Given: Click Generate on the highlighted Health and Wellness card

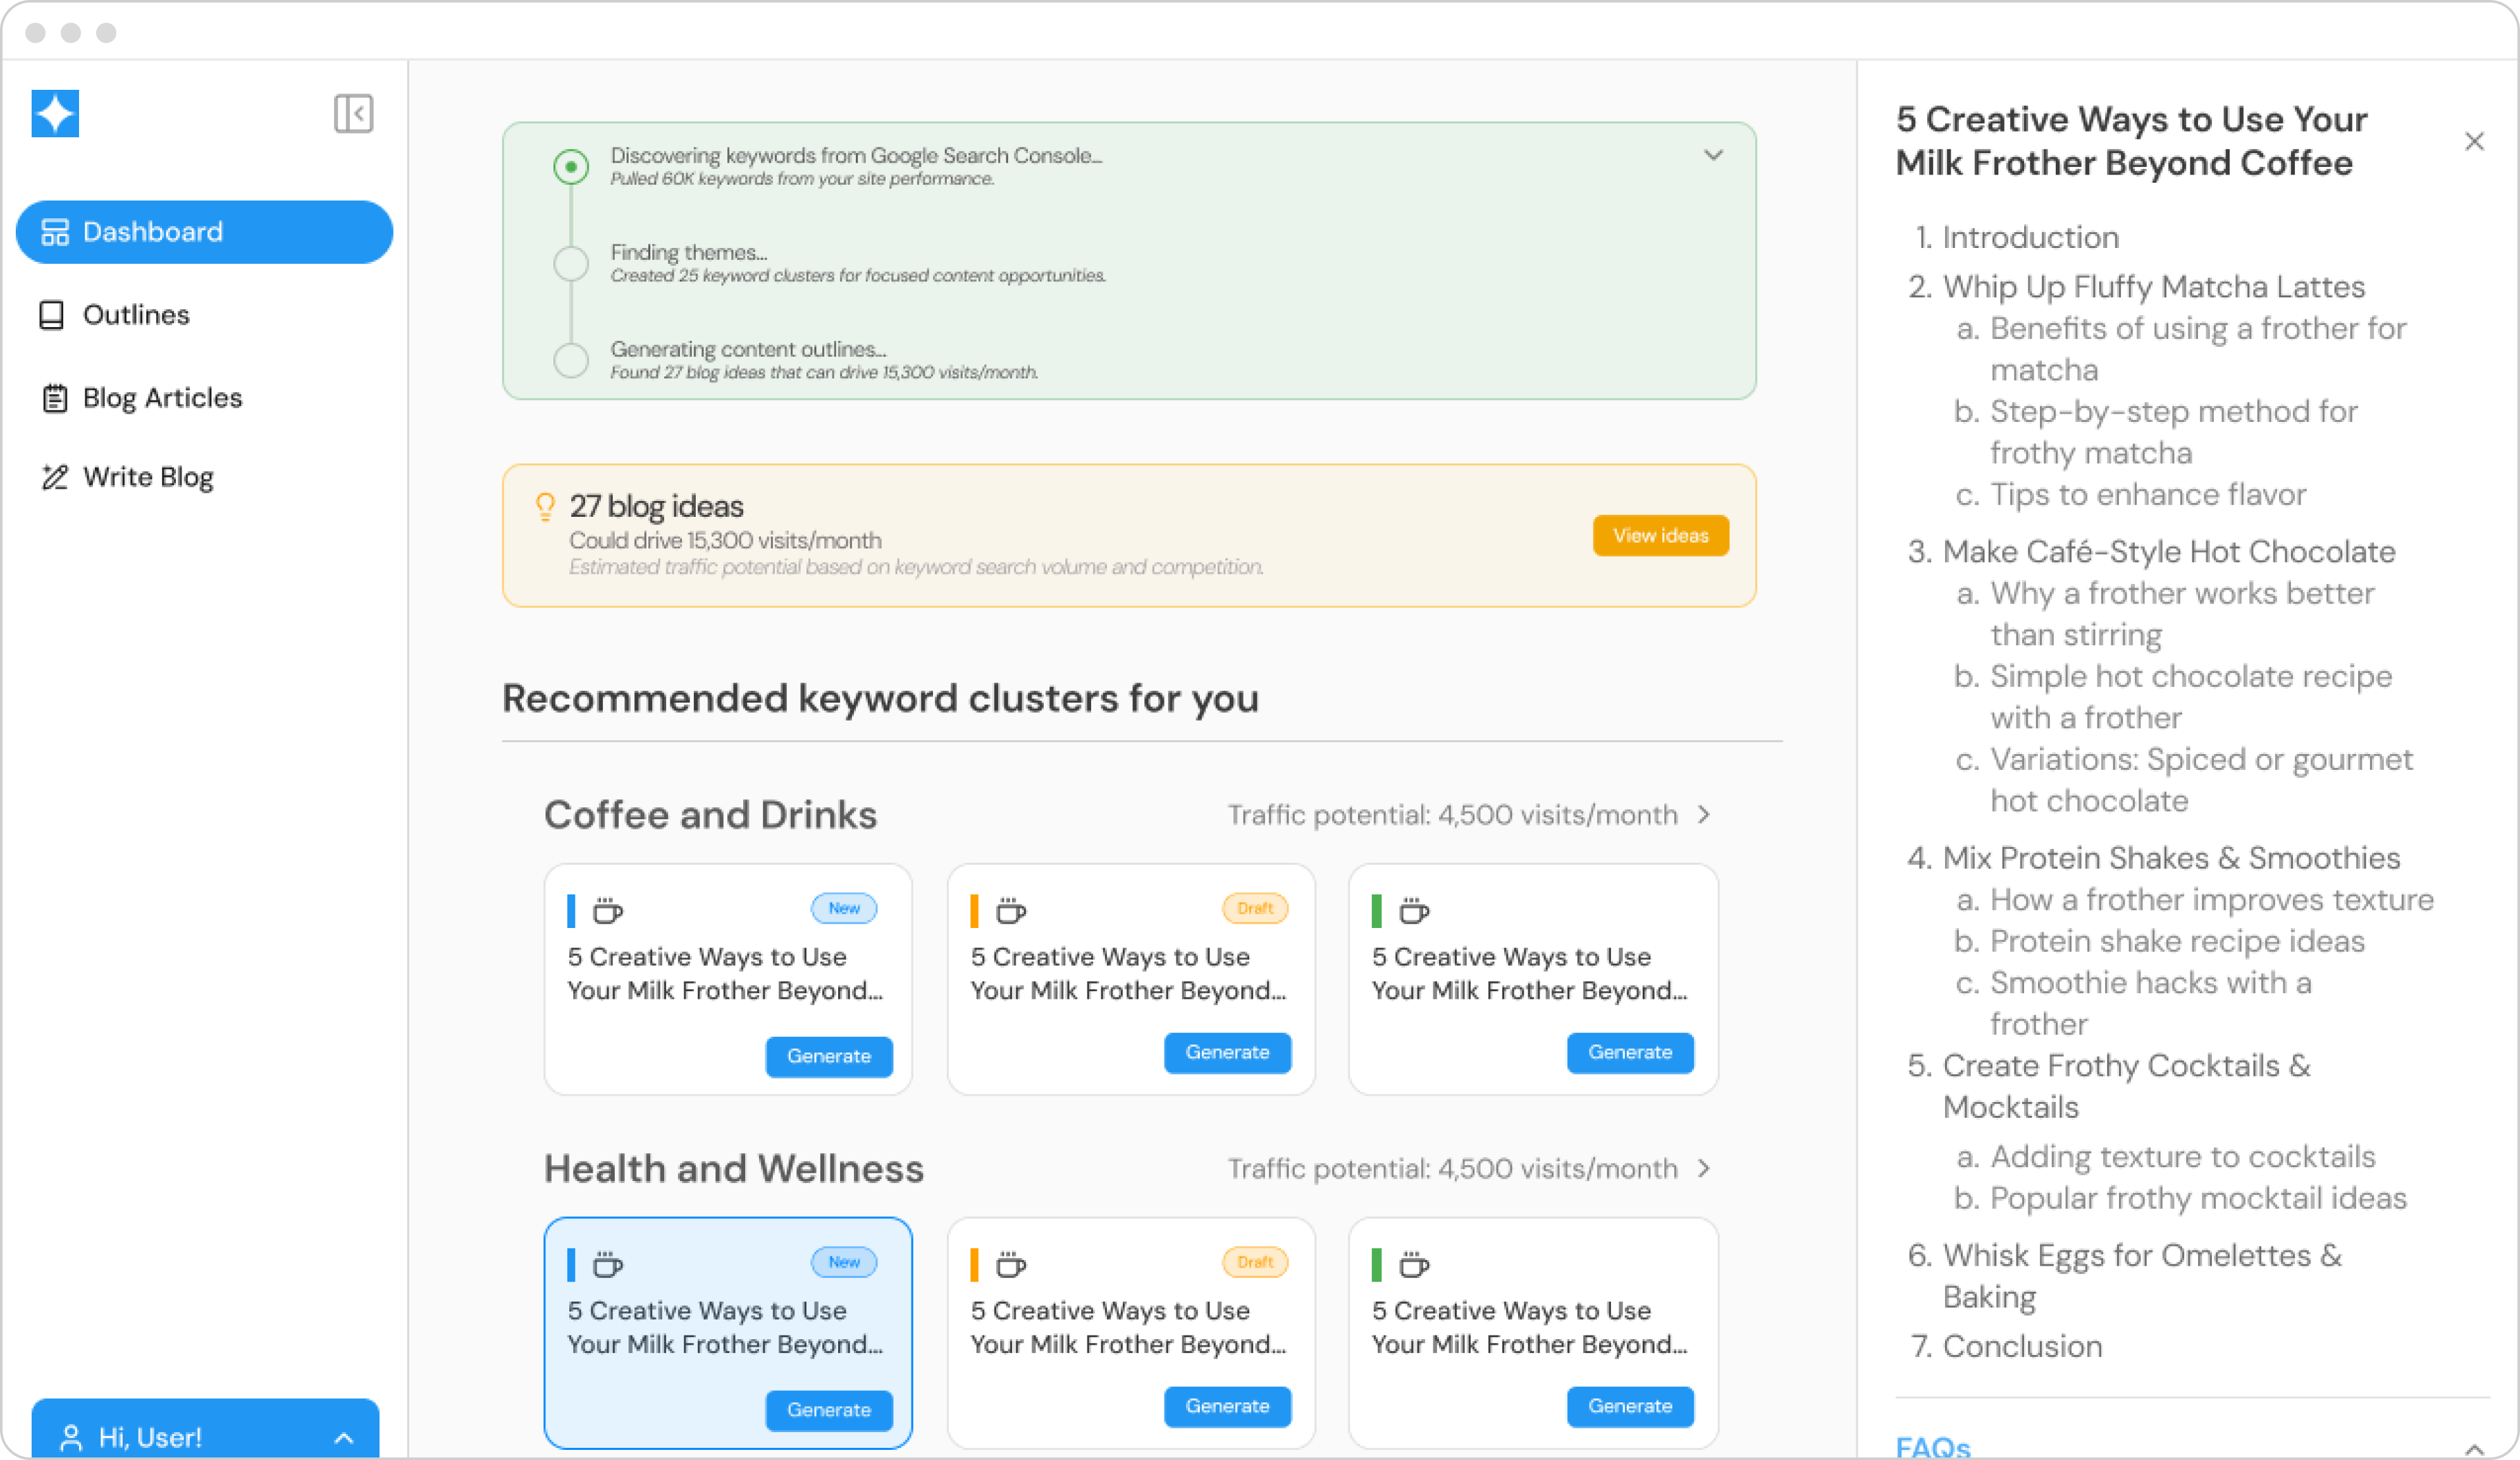Looking at the screenshot, I should (828, 1409).
